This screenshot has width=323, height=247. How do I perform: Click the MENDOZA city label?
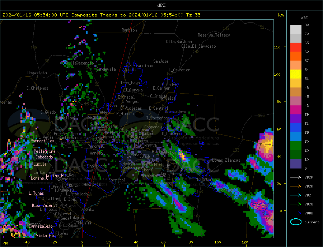pyautogui.click(x=96, y=118)
